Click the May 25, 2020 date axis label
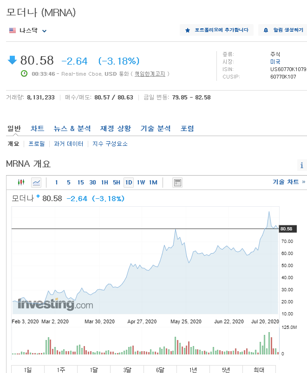 (186, 321)
